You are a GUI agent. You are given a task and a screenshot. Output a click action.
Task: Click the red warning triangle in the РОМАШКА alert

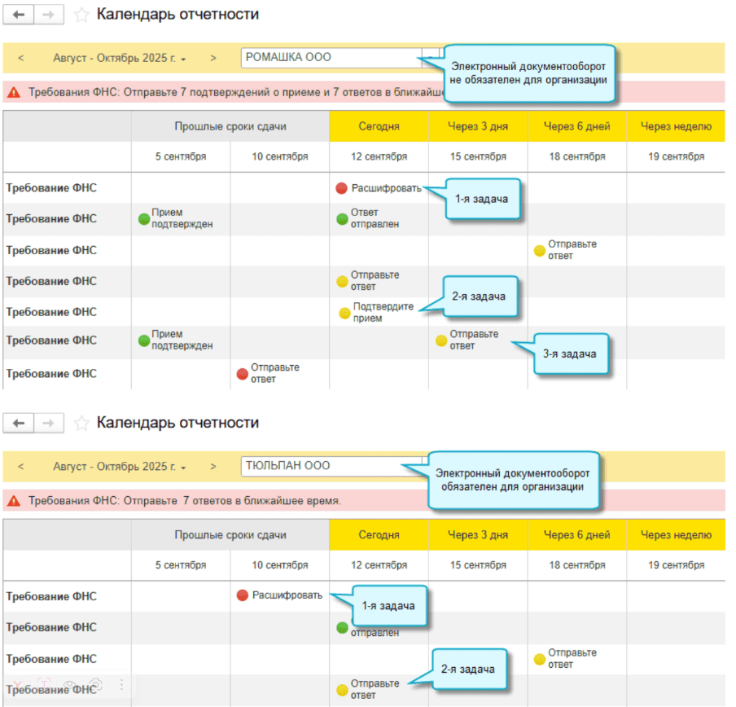(14, 92)
